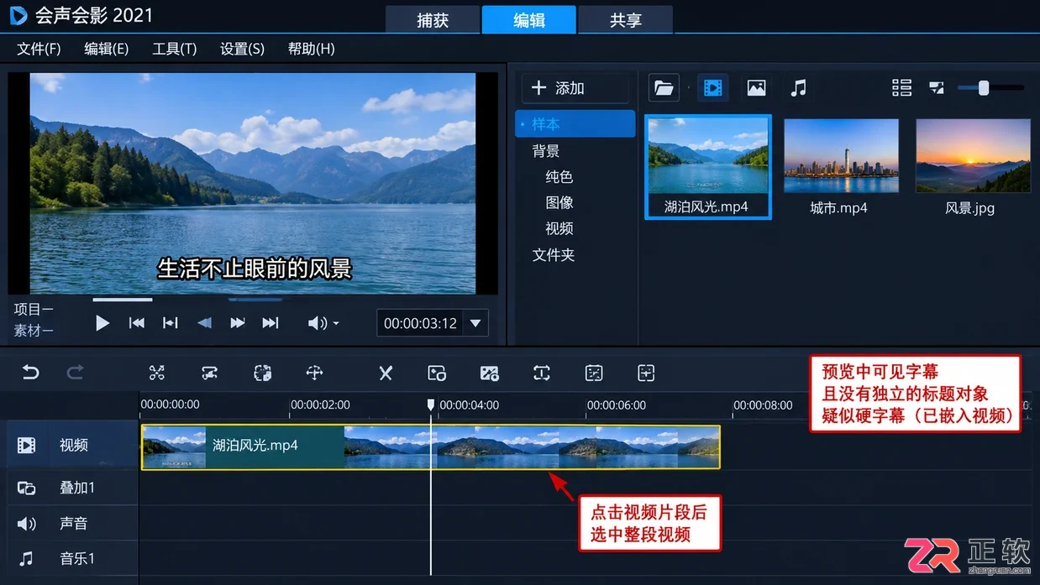Click the music note audio filter icon
The image size is (1040, 585).
pyautogui.click(x=799, y=87)
